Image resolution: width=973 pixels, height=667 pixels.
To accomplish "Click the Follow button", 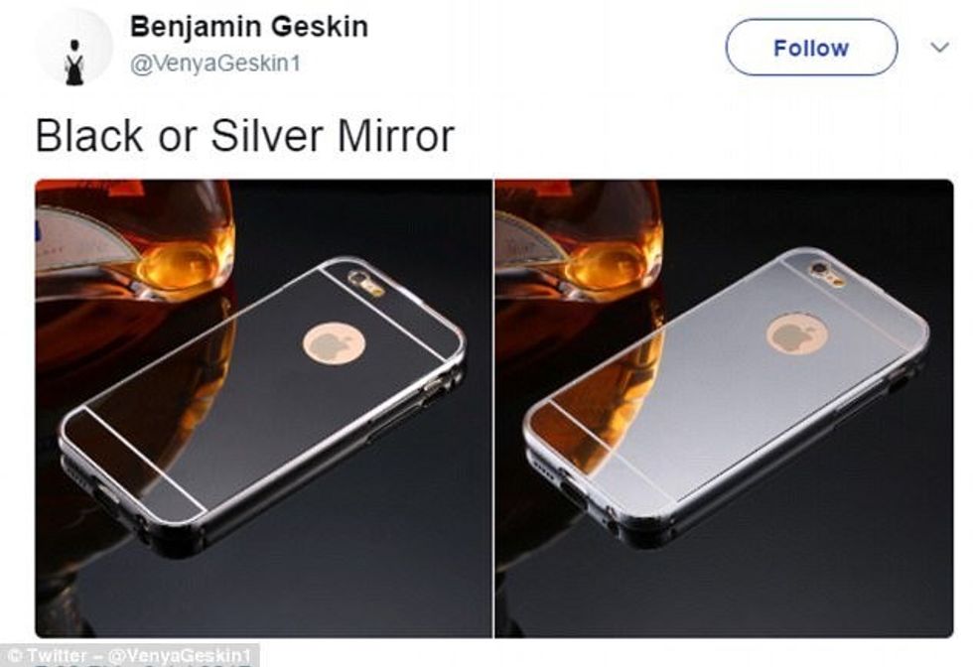I will 811,48.
